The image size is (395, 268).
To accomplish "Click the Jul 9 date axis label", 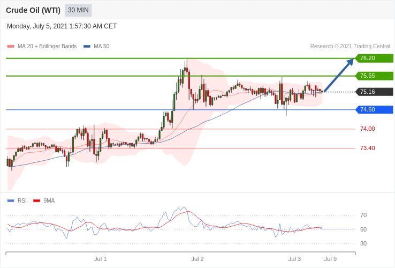I will [331, 259].
